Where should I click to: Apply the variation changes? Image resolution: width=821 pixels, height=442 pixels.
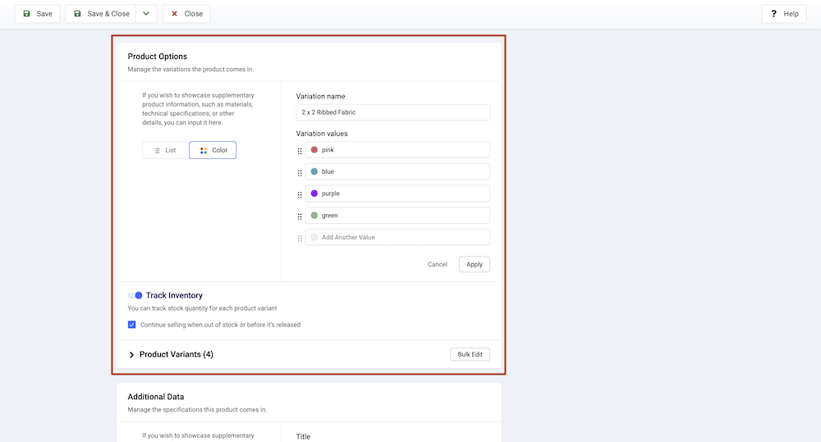point(475,264)
